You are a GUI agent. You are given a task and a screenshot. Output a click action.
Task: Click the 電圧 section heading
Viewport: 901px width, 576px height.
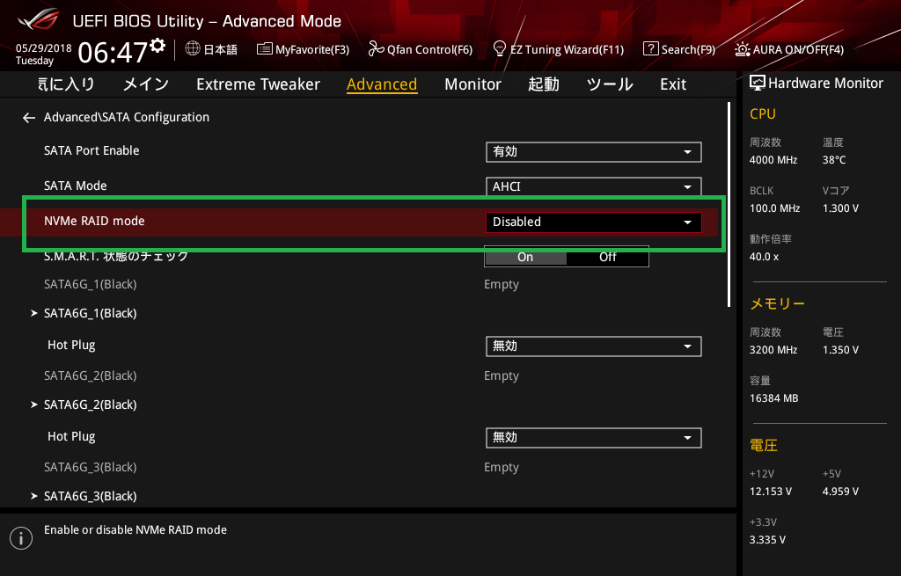[764, 446]
